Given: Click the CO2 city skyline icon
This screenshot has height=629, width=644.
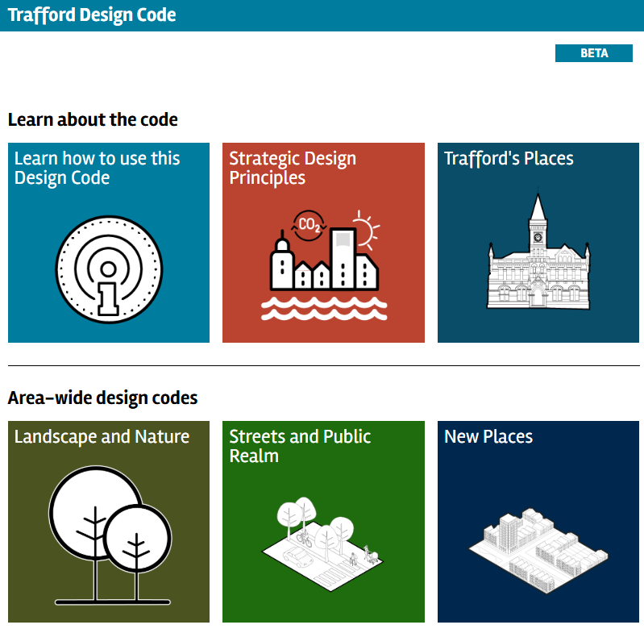Looking at the screenshot, I should (x=324, y=265).
